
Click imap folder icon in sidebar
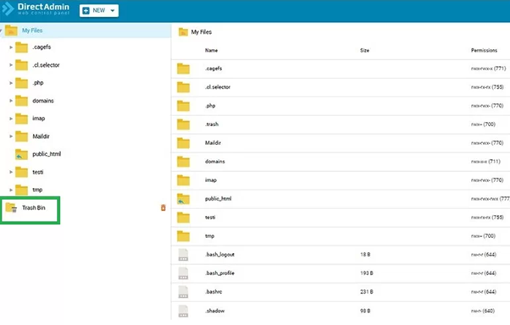click(21, 118)
